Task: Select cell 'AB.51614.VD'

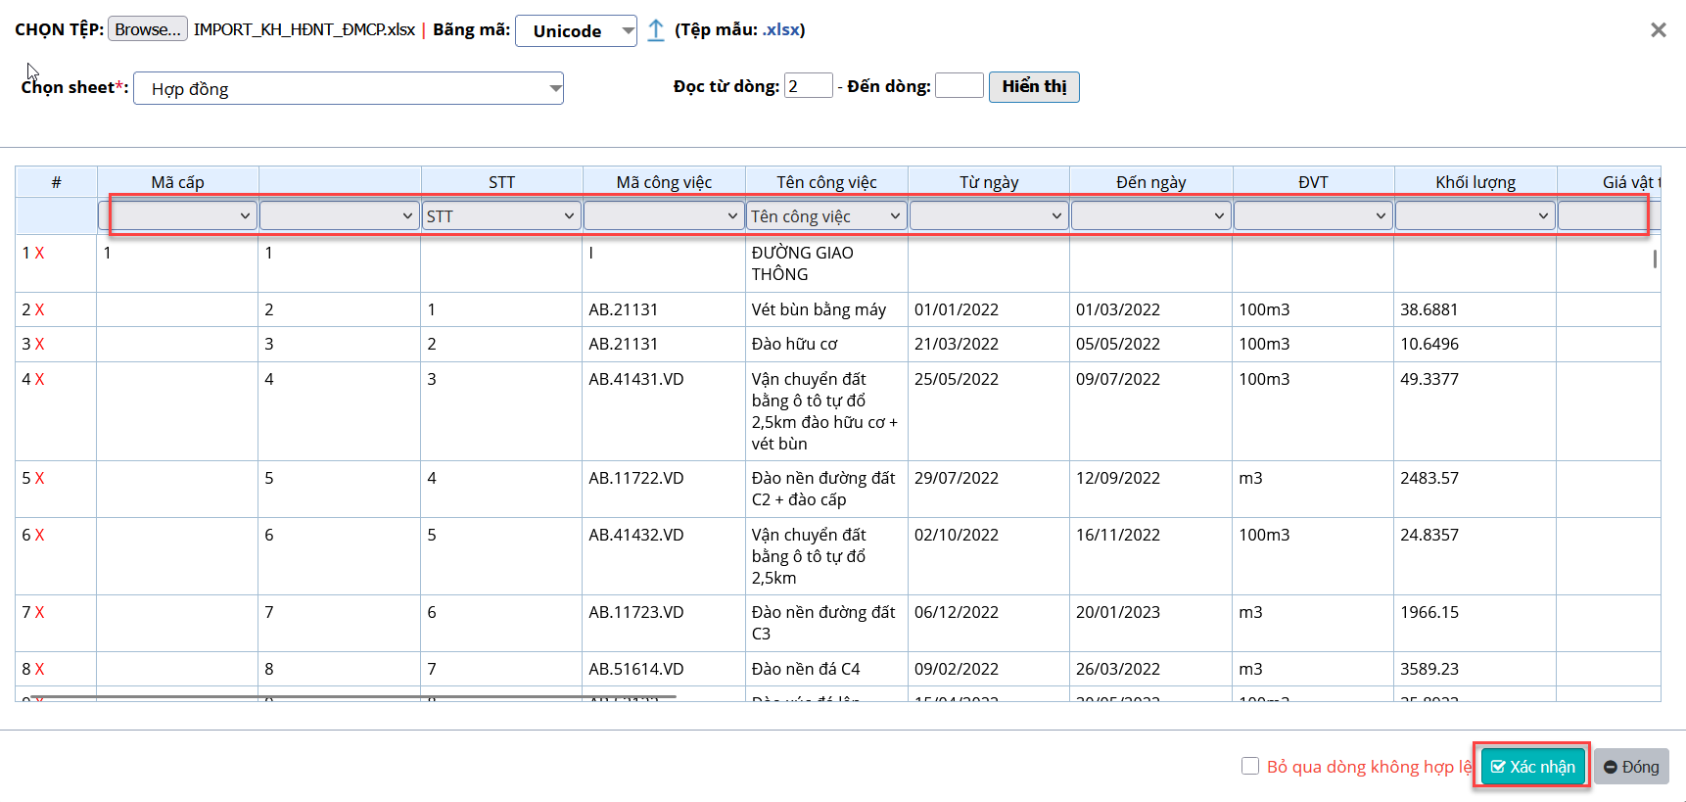Action: (664, 669)
